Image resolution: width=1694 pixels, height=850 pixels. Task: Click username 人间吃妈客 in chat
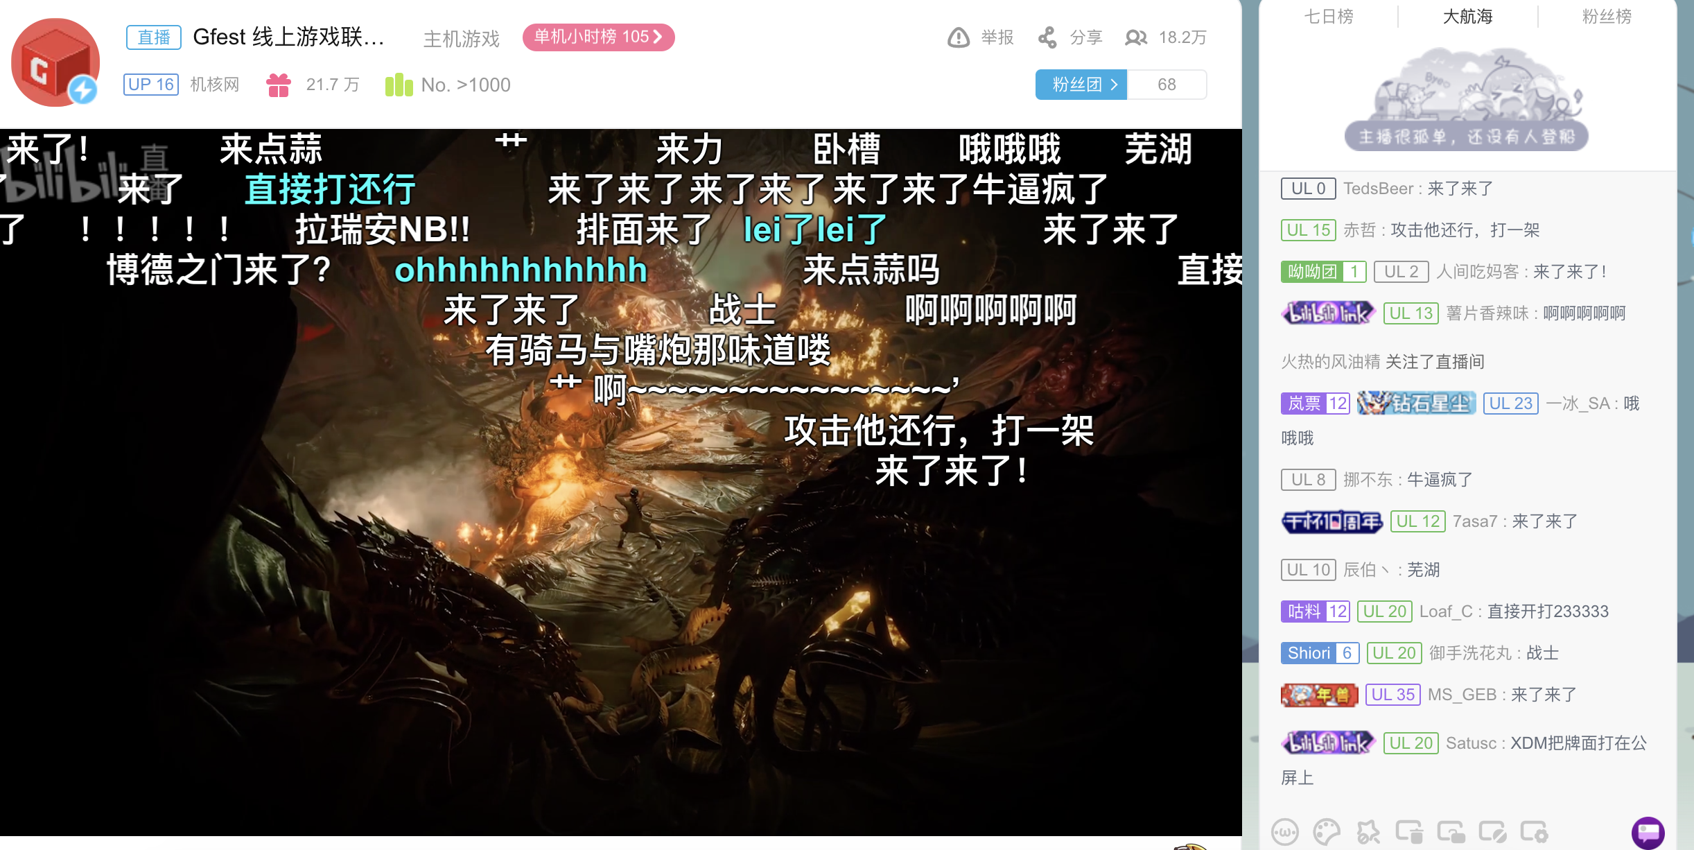pos(1478,272)
